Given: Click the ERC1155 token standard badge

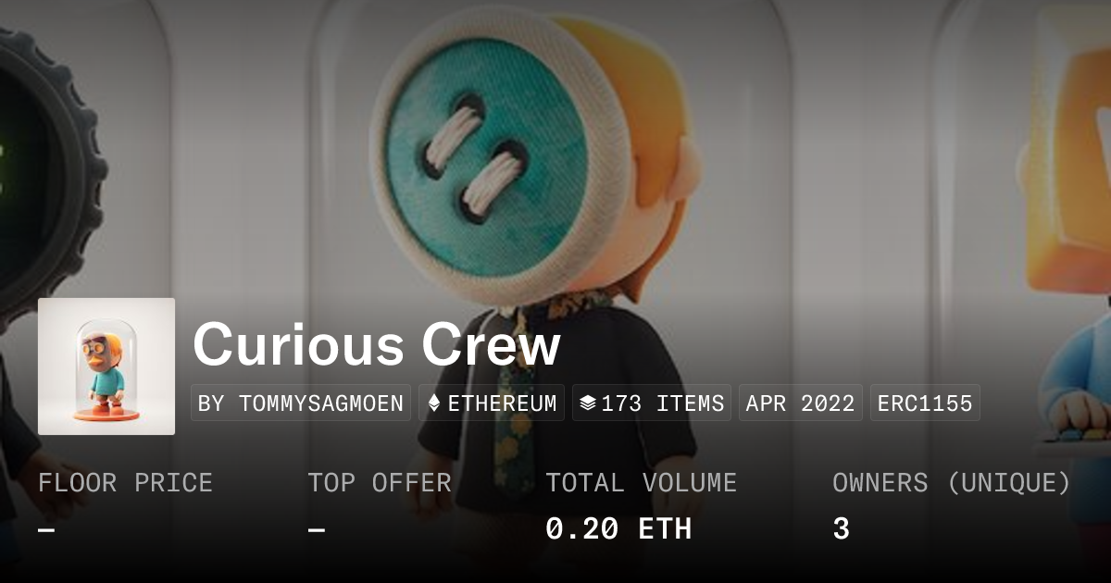Looking at the screenshot, I should click(x=925, y=403).
